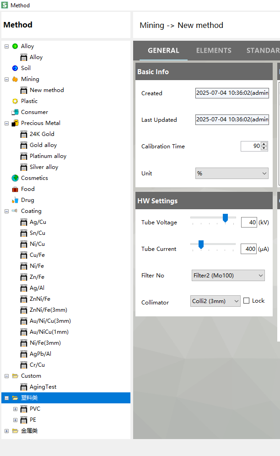Increase Calibration Time with up arrow

264,144
